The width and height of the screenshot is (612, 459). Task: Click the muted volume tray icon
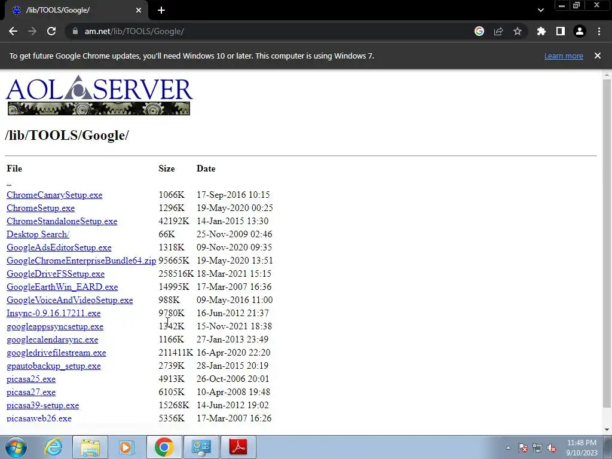click(x=552, y=448)
